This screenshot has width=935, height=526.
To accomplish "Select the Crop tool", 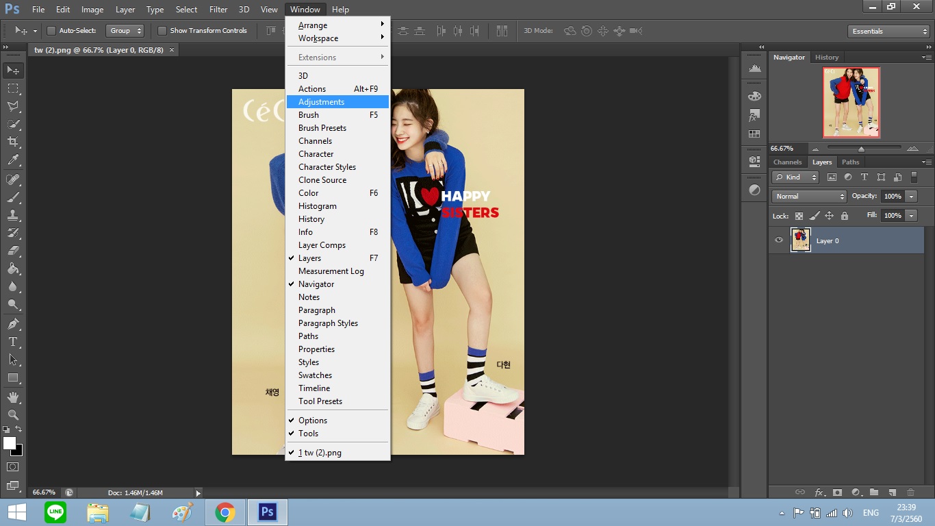I will 13,142.
